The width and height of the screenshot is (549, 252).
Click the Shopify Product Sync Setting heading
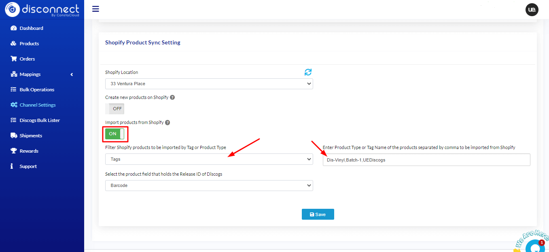click(143, 42)
